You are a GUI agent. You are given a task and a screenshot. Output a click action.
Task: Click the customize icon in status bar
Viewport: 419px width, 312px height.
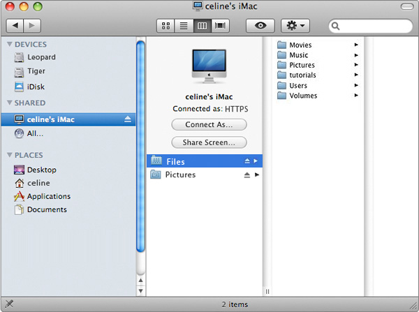click(x=9, y=304)
